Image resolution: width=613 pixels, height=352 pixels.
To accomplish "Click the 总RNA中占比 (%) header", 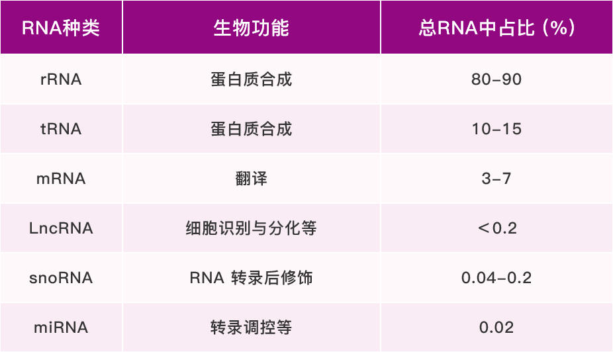I will pyautogui.click(x=496, y=29).
